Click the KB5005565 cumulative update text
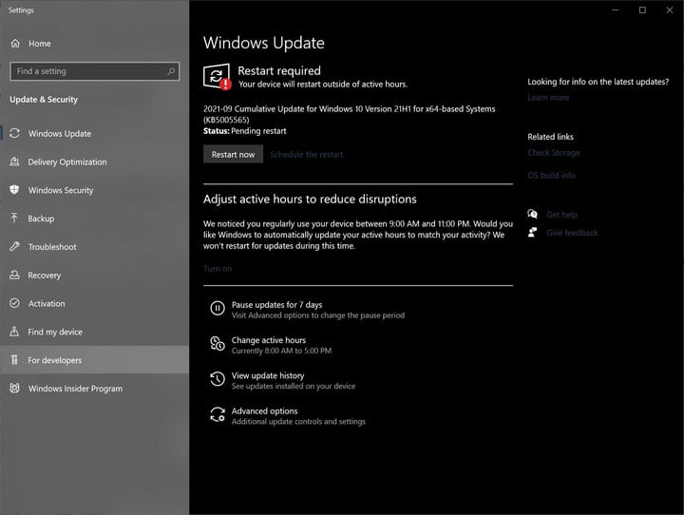This screenshot has width=684, height=515. pos(349,114)
